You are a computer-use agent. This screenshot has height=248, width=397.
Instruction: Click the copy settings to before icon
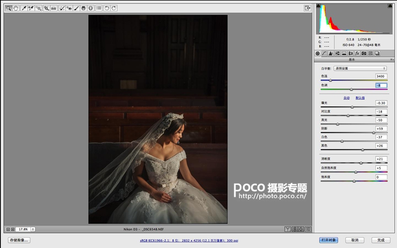pos(301,229)
